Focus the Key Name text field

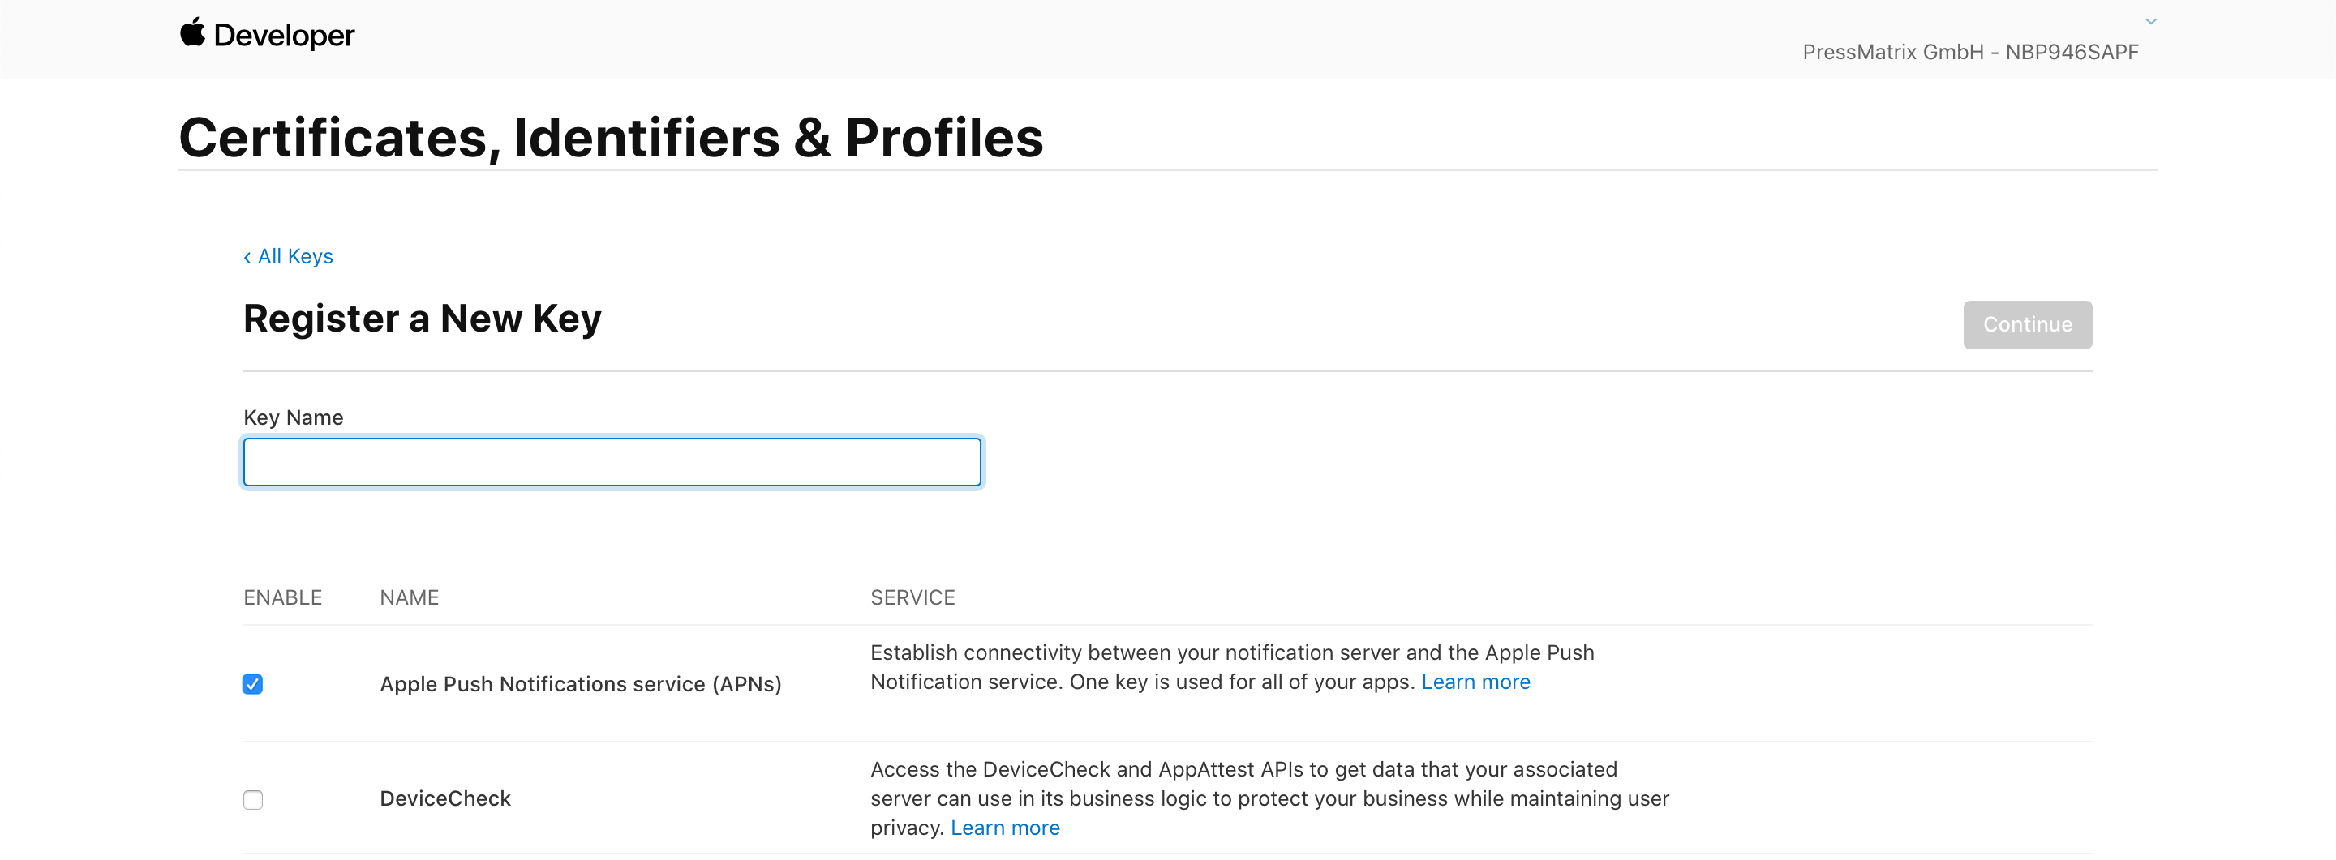(x=612, y=462)
